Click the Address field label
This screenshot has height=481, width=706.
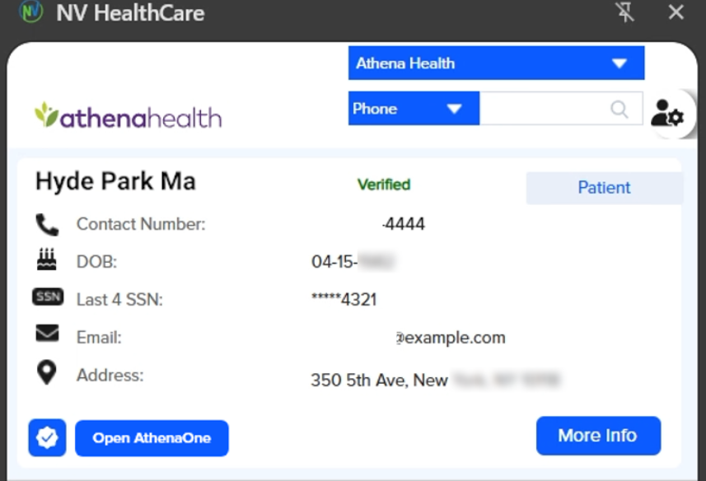tap(110, 376)
